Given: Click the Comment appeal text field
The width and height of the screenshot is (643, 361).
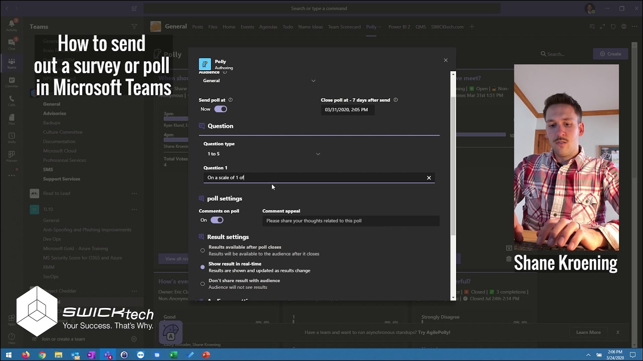Looking at the screenshot, I should pos(351,221).
